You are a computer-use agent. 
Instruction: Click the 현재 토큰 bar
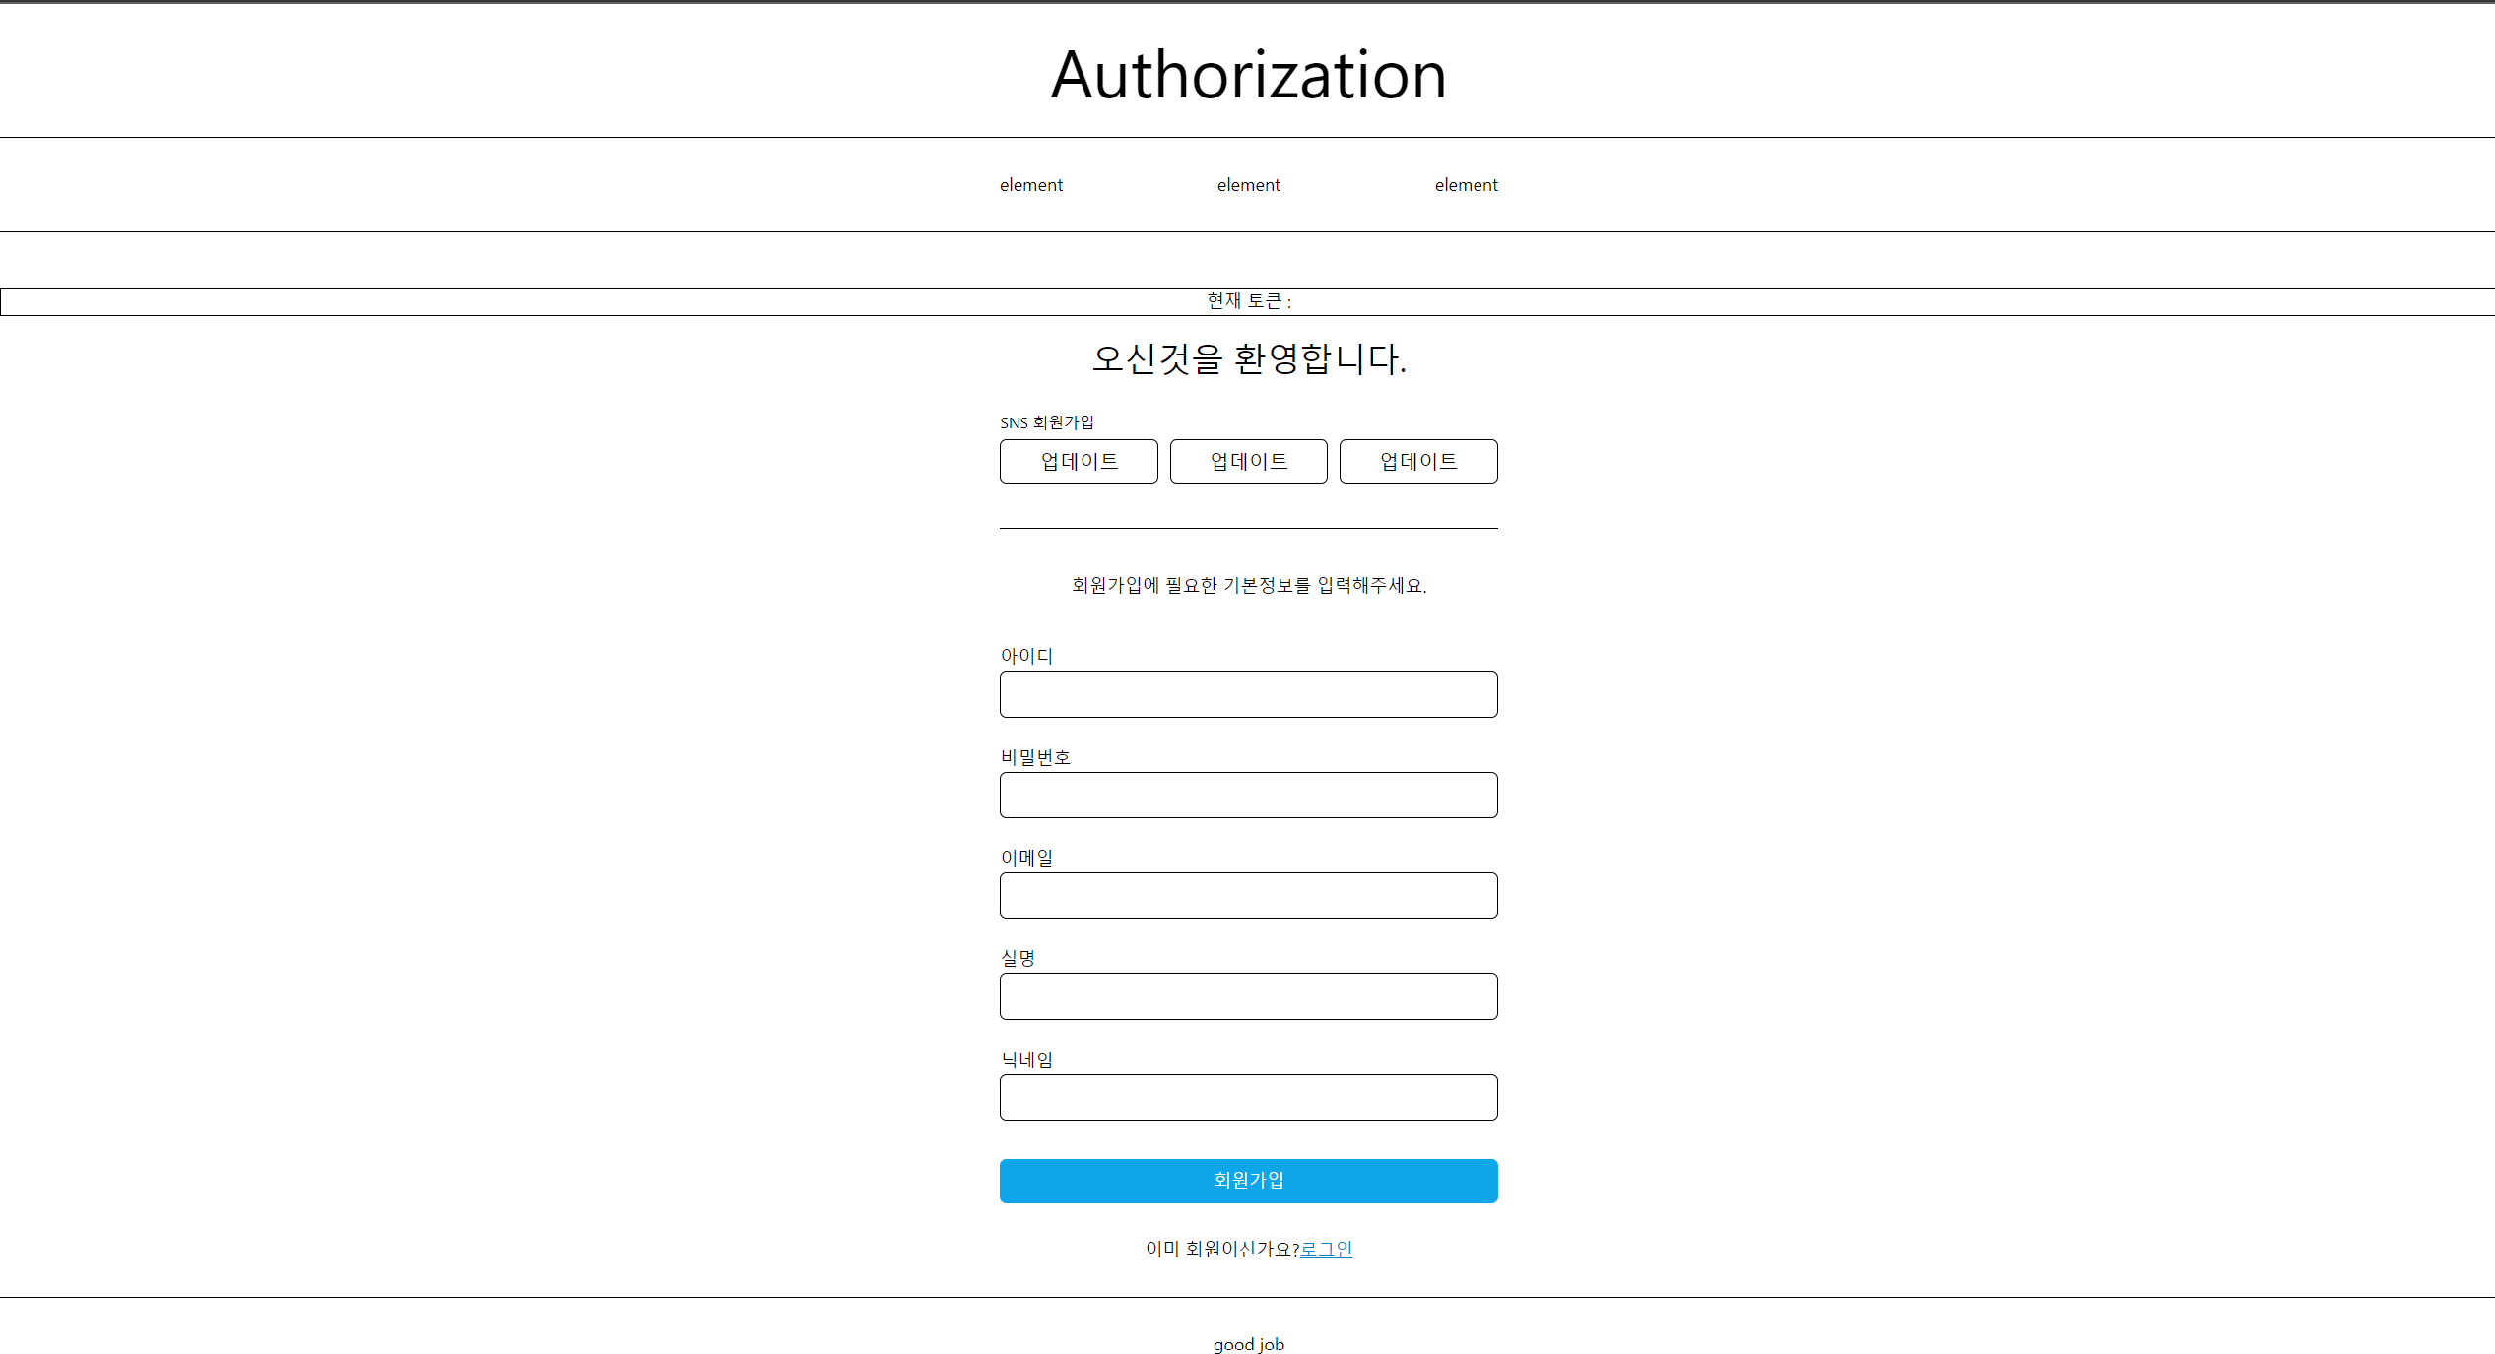1248,301
